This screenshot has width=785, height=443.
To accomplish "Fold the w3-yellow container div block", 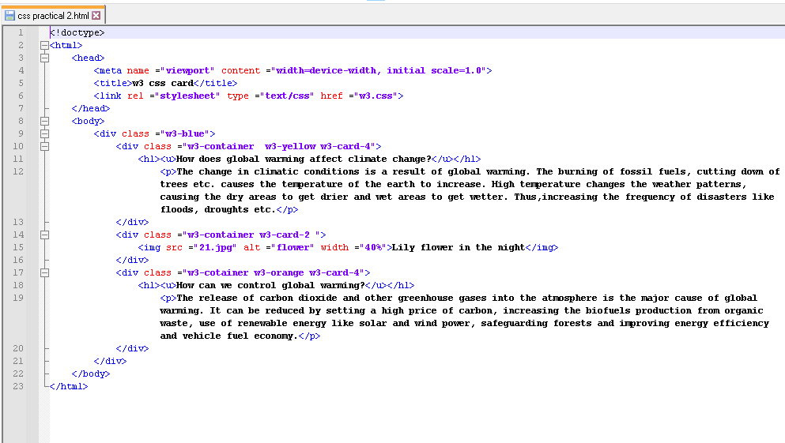I will (44, 146).
